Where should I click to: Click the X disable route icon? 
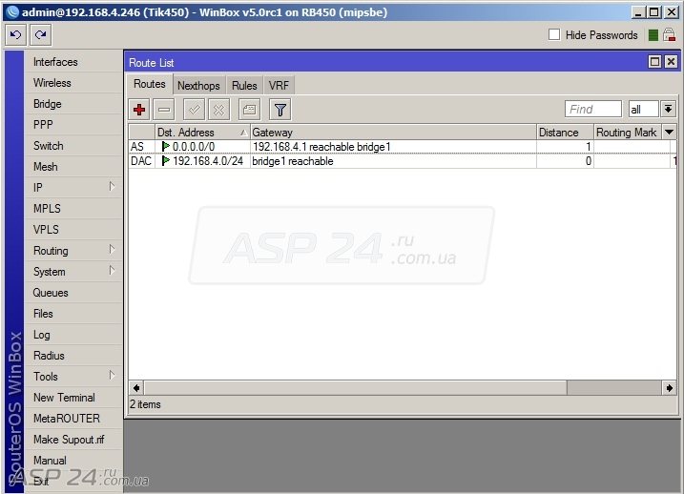click(x=219, y=110)
